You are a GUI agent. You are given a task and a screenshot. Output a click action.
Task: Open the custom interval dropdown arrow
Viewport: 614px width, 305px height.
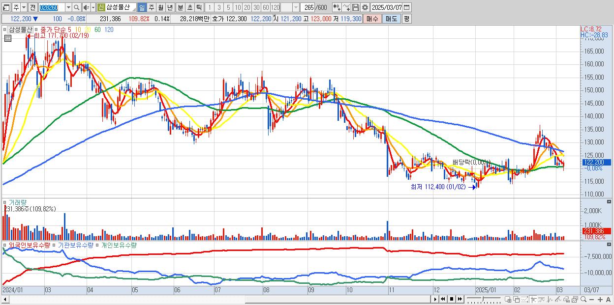tap(296, 8)
